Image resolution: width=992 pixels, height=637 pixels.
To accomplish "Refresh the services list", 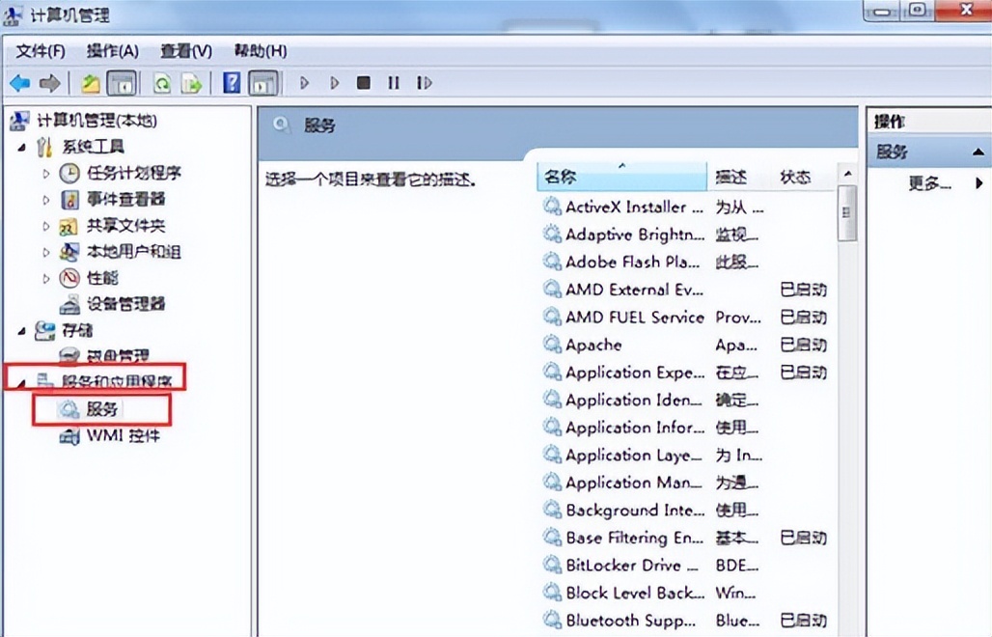I will (162, 83).
